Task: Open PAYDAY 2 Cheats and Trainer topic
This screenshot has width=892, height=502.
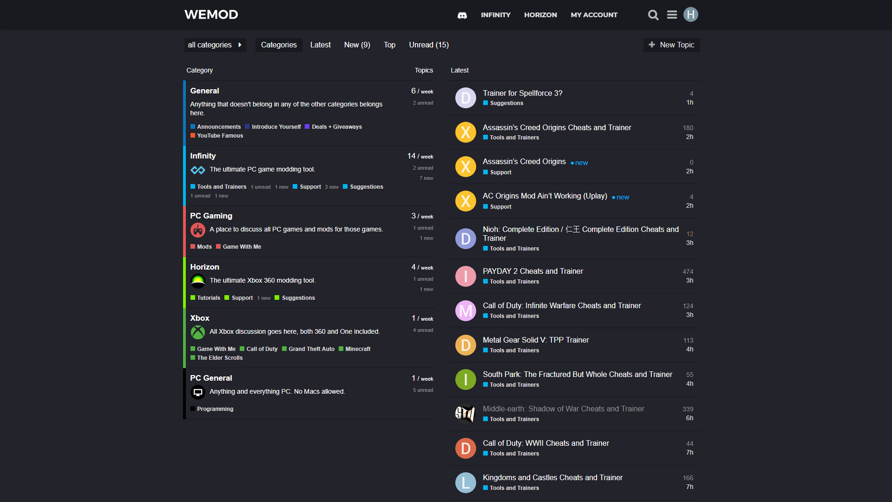Action: tap(533, 271)
